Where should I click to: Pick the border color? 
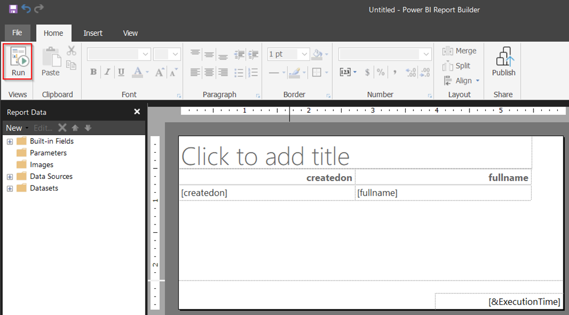(x=295, y=72)
